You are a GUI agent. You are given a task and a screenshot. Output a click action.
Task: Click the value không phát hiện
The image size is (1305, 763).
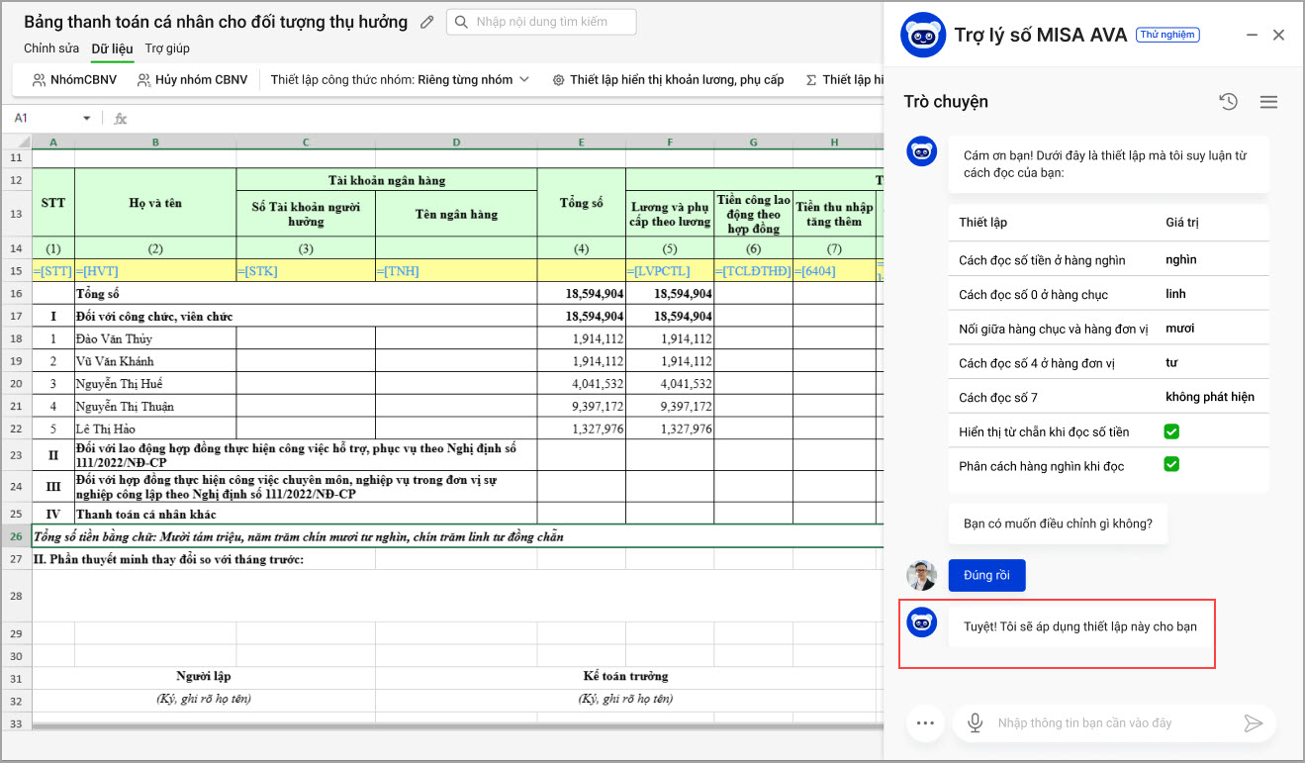(x=1210, y=397)
